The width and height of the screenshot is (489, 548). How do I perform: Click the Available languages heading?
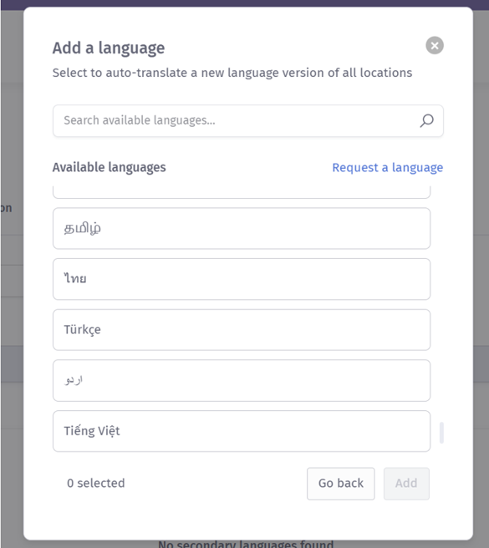click(x=110, y=167)
